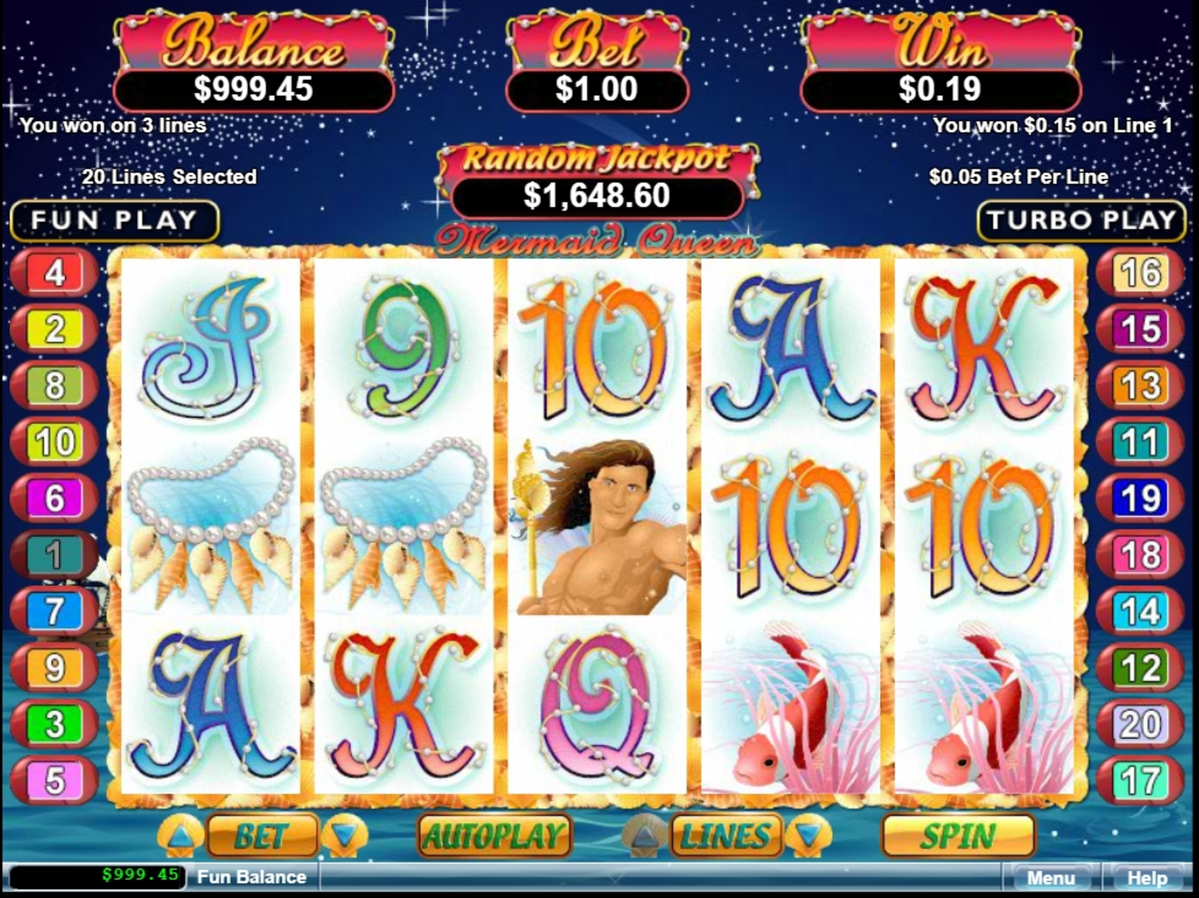Screen dimensions: 1199x898
Task: Start Autoplay mode
Action: pos(494,836)
